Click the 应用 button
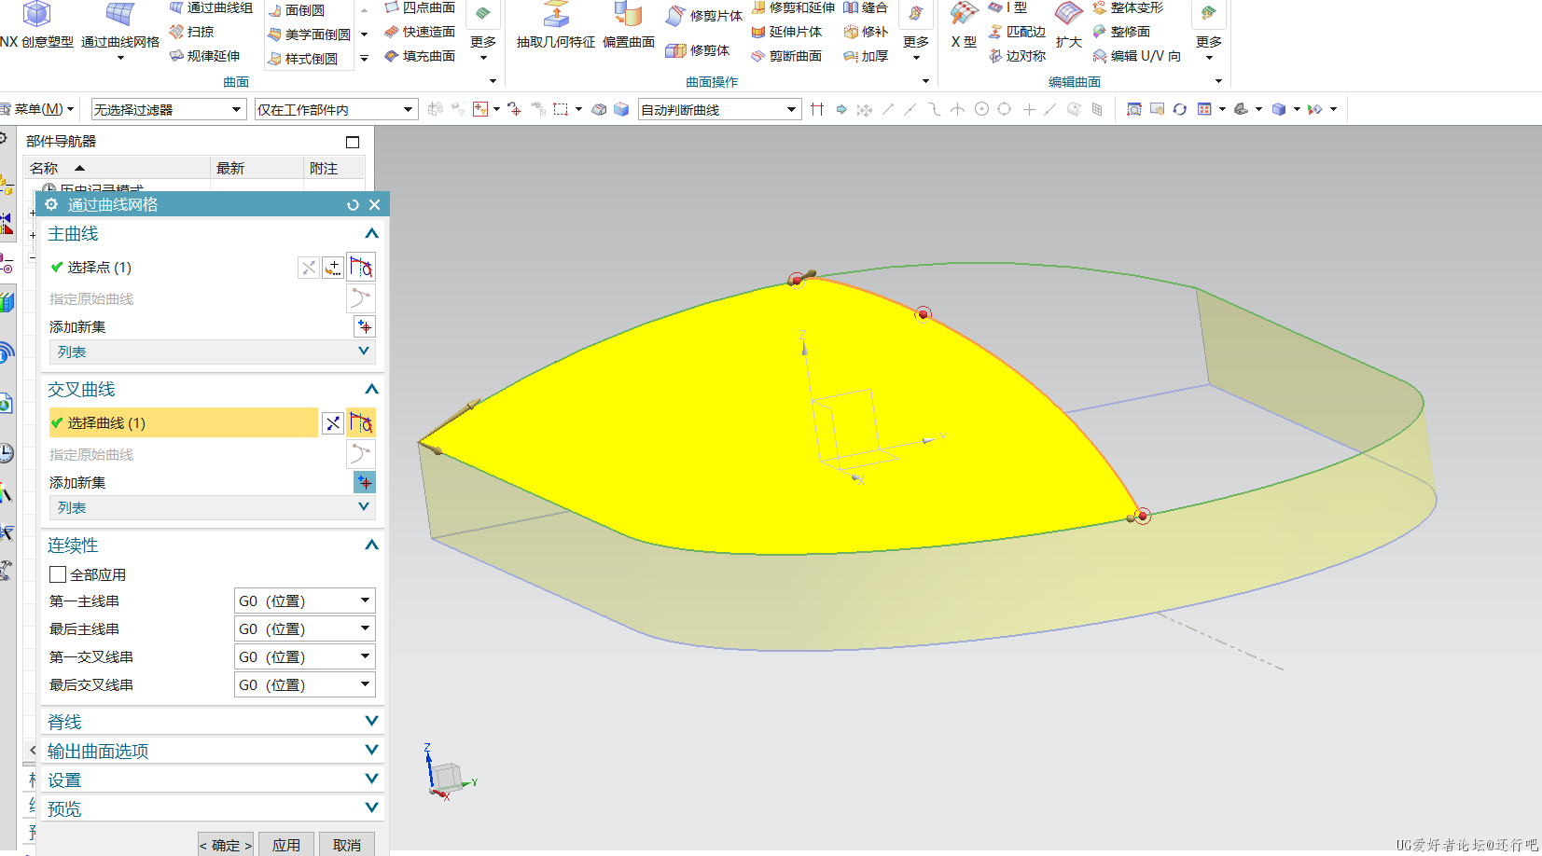 [x=286, y=845]
